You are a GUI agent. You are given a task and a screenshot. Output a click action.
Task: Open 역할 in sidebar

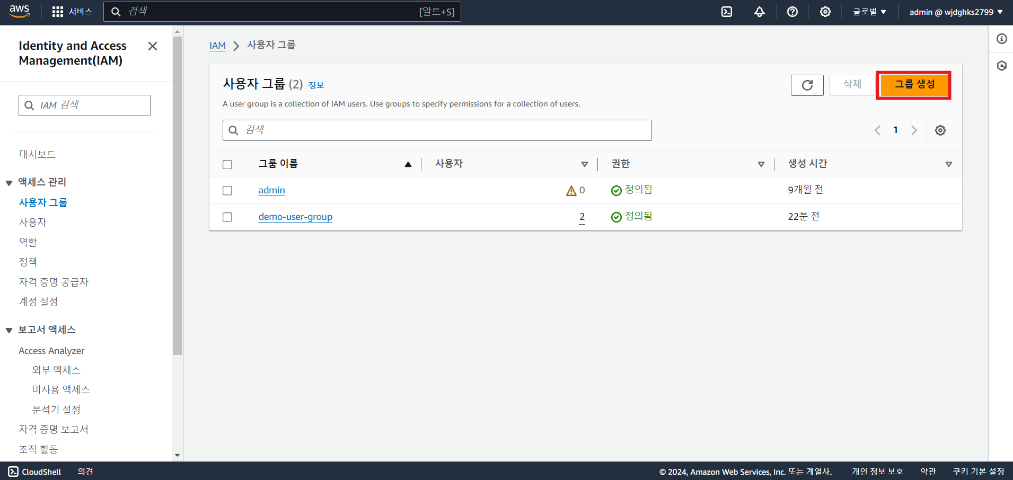pos(28,242)
